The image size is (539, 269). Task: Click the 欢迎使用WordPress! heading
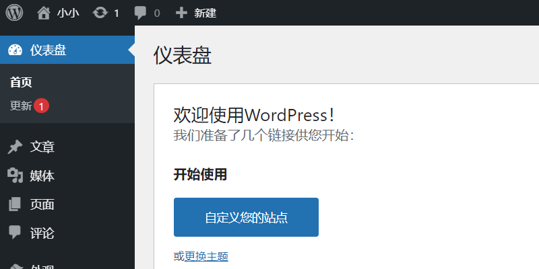coord(254,115)
